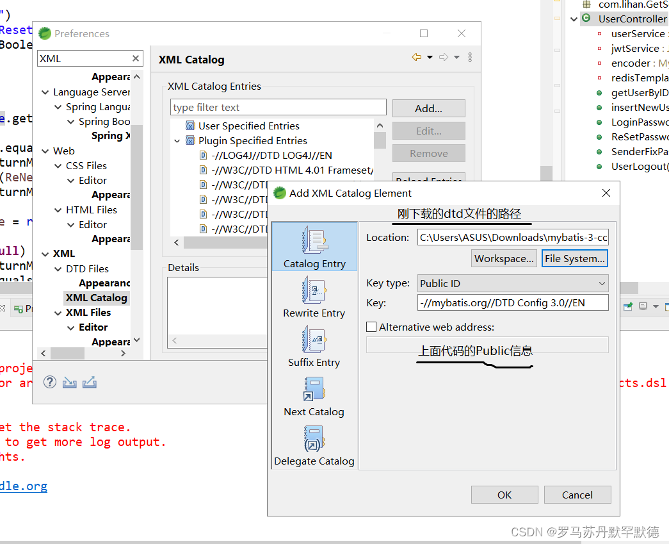
Task: Select the Next Catalog icon
Action: [314, 388]
